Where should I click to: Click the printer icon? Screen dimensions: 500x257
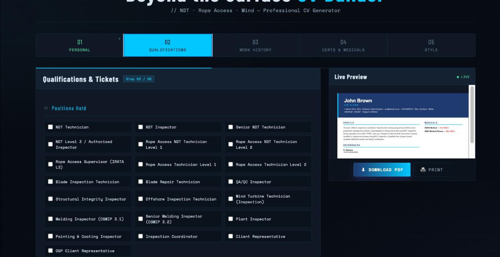pyautogui.click(x=423, y=170)
